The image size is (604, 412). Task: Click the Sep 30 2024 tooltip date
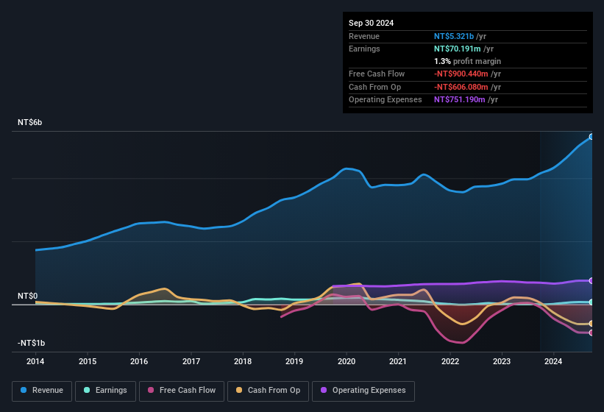pyautogui.click(x=371, y=23)
